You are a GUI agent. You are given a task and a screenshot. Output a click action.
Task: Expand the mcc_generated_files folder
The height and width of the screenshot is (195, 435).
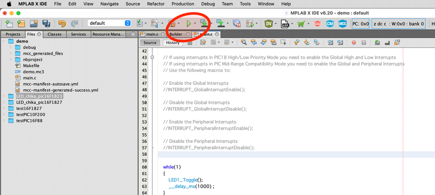pyautogui.click(x=11, y=53)
